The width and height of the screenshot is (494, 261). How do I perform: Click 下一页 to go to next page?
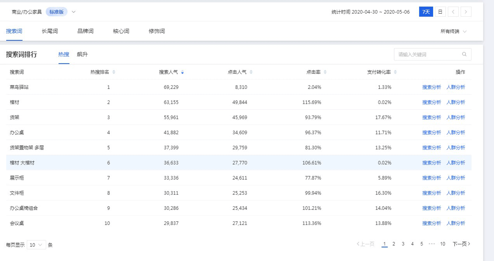click(461, 244)
